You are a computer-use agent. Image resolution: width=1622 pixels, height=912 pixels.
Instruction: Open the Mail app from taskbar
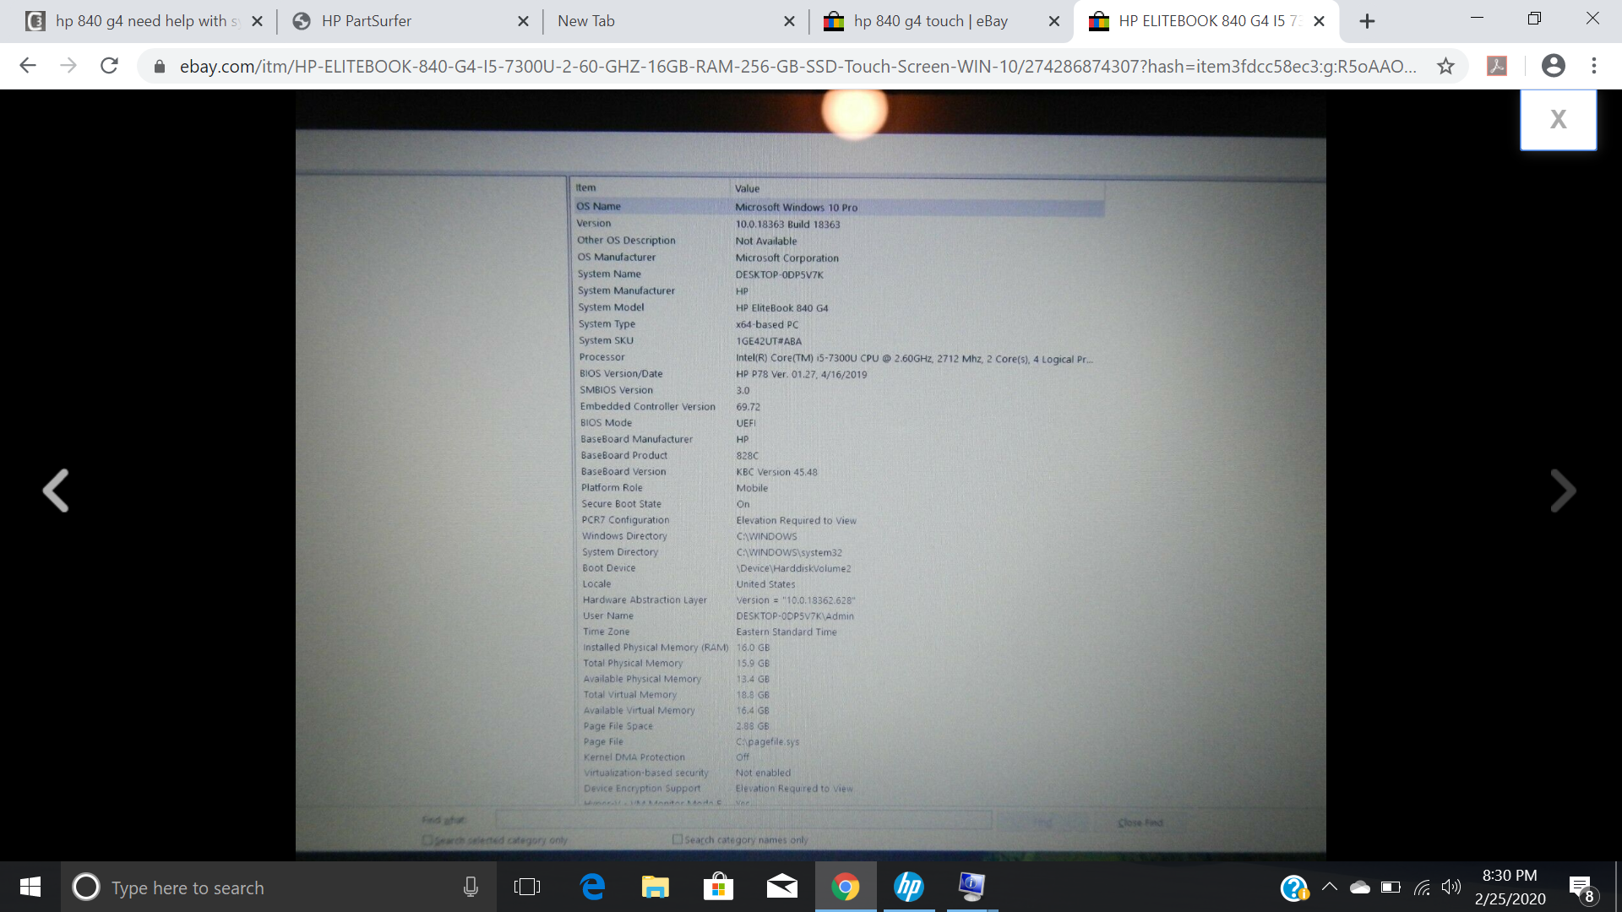[x=782, y=887]
